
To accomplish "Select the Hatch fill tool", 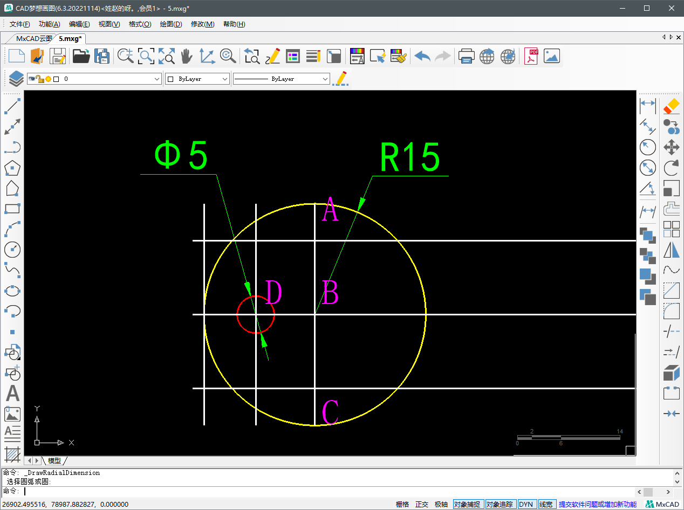I will click(12, 454).
